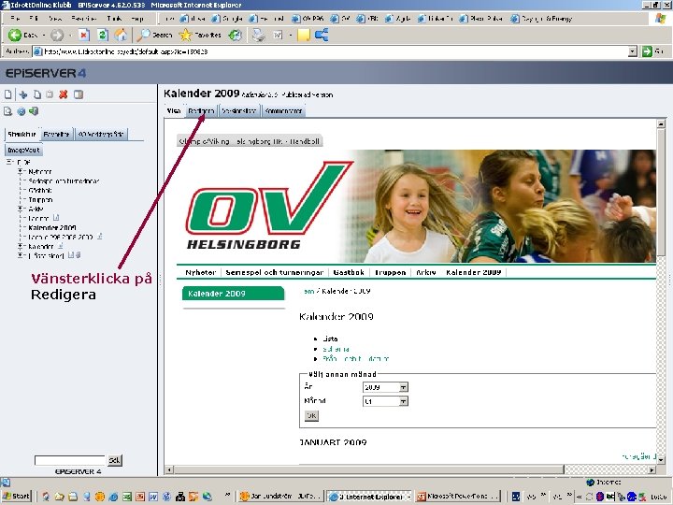Click the yellow note icon in IE toolbar

pyautogui.click(x=304, y=35)
